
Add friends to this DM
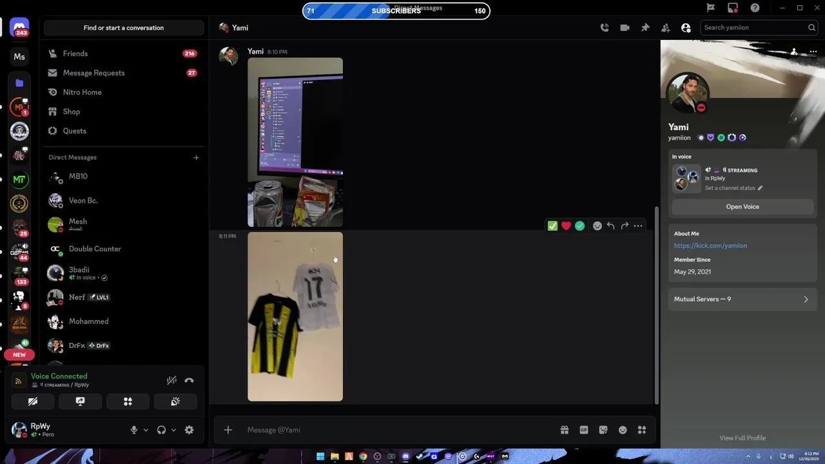(666, 28)
